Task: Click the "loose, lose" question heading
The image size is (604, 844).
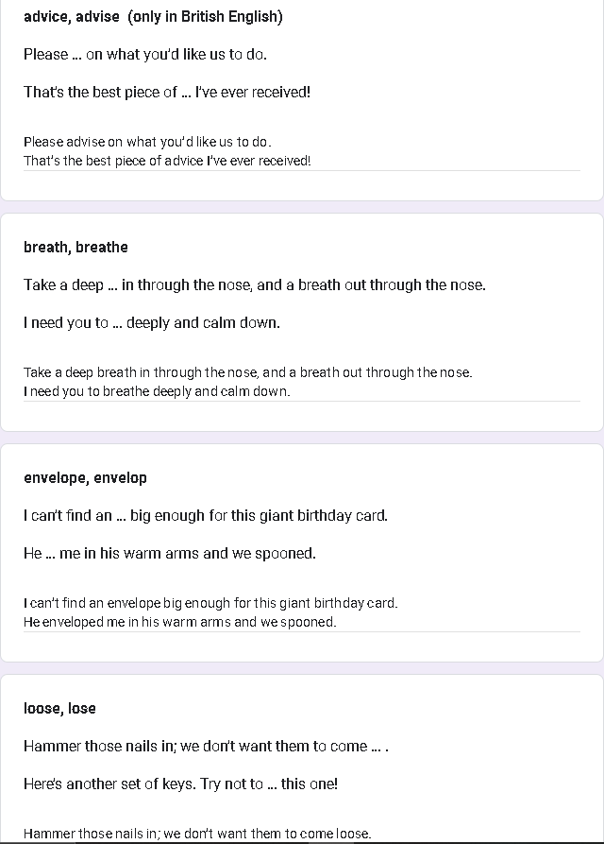Action: point(59,709)
